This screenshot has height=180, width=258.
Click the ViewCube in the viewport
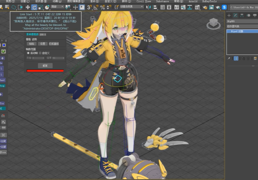pos(214,23)
